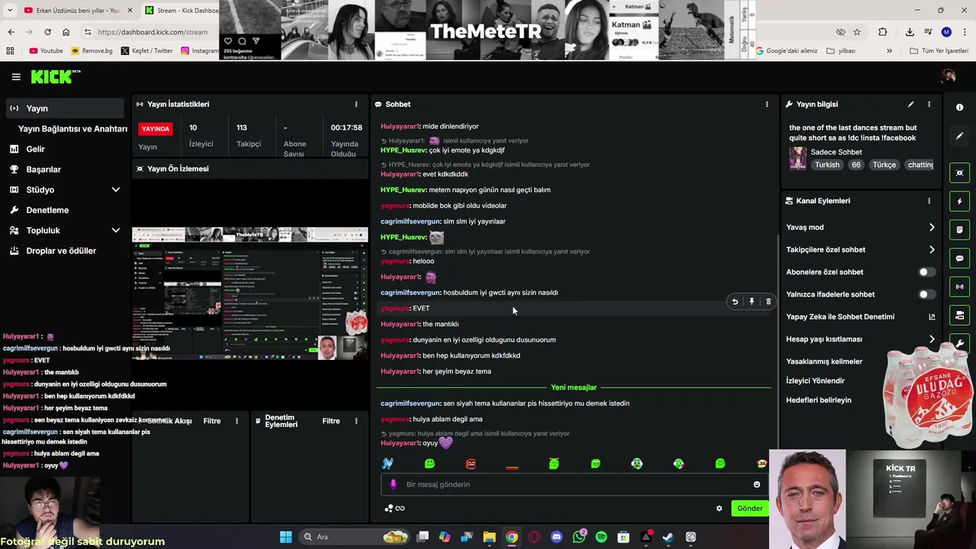Click the Turkish tag in stream info
This screenshot has width=976, height=549.
click(x=827, y=165)
